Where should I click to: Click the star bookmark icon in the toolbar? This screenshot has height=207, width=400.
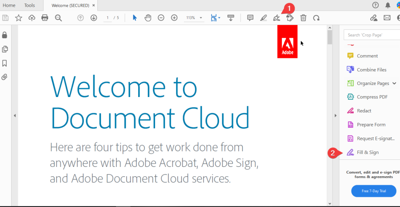click(x=19, y=18)
